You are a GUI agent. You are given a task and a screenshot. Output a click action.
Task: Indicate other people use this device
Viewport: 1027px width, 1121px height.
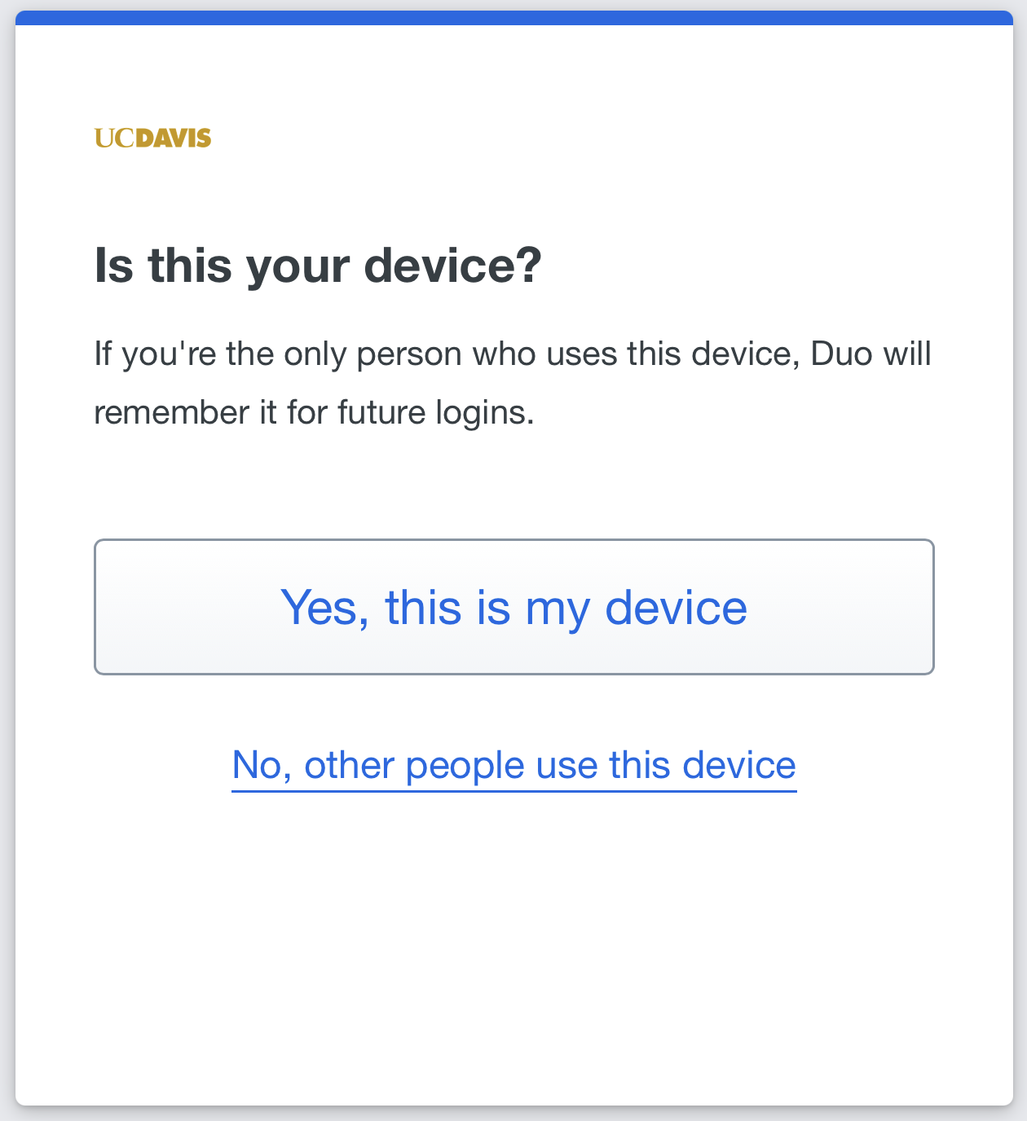click(513, 765)
